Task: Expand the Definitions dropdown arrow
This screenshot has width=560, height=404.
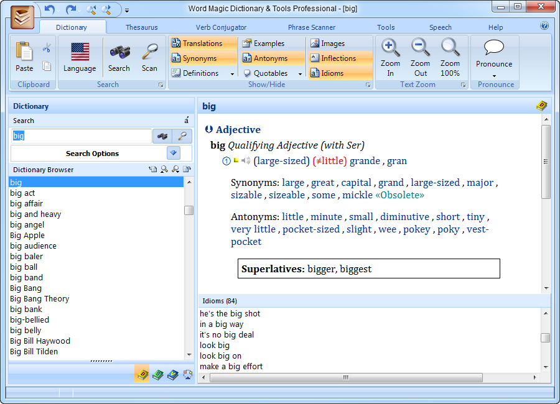Action: click(233, 74)
